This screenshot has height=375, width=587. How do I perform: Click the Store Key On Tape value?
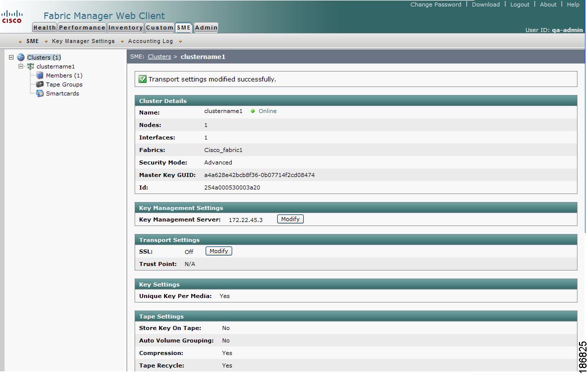(x=226, y=328)
